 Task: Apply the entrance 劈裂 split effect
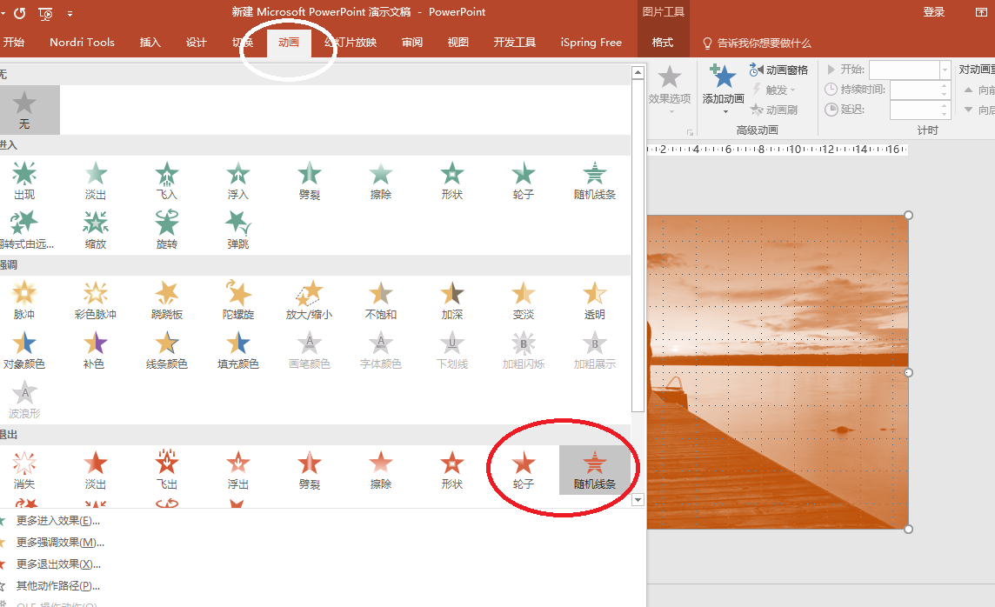309,181
